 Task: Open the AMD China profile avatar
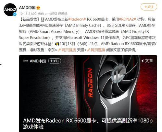[10, 10]
